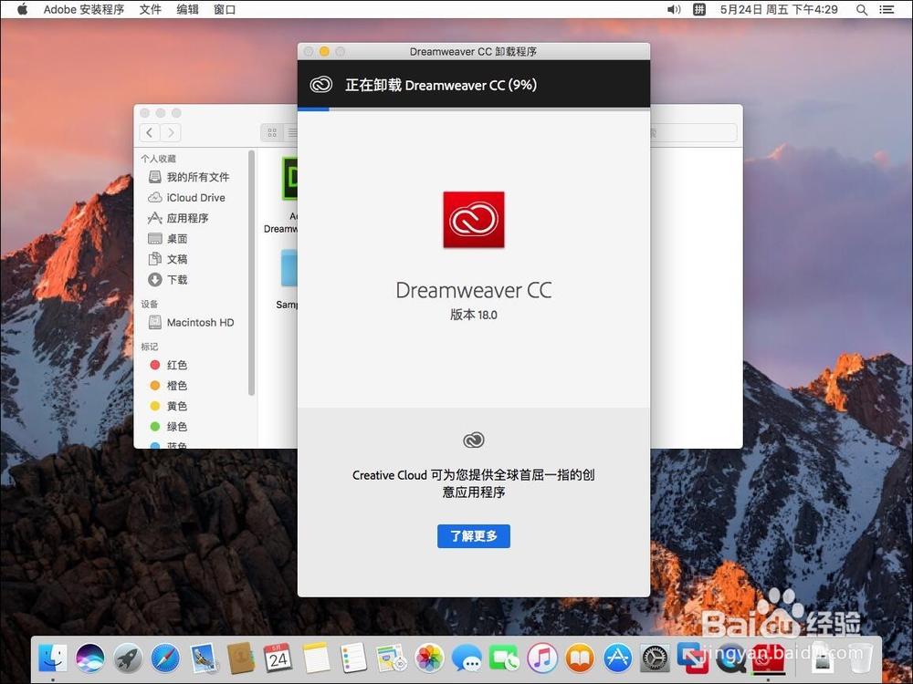Image resolution: width=913 pixels, height=684 pixels.
Task: Open the Maps icon in Dock
Action: pyautogui.click(x=392, y=658)
